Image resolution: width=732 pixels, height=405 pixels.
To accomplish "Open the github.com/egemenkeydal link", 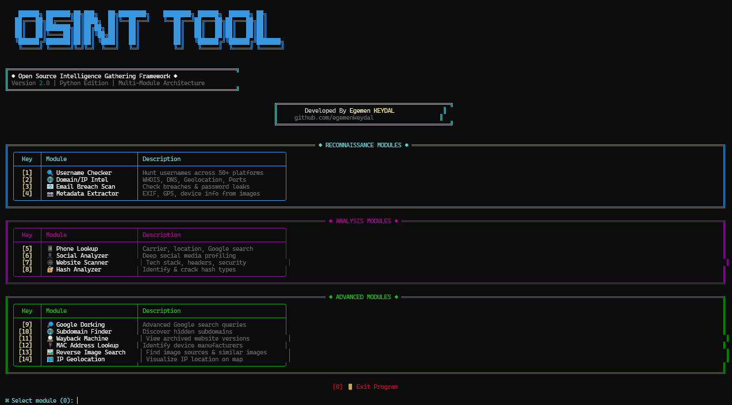I will coord(334,117).
